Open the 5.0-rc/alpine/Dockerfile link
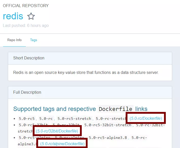The width and height of the screenshot is (180, 148). (x=62, y=144)
